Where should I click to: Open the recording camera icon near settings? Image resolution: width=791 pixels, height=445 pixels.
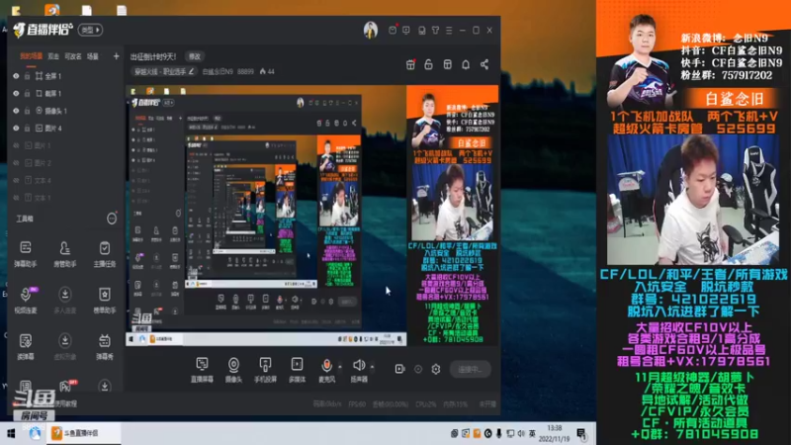[399, 369]
